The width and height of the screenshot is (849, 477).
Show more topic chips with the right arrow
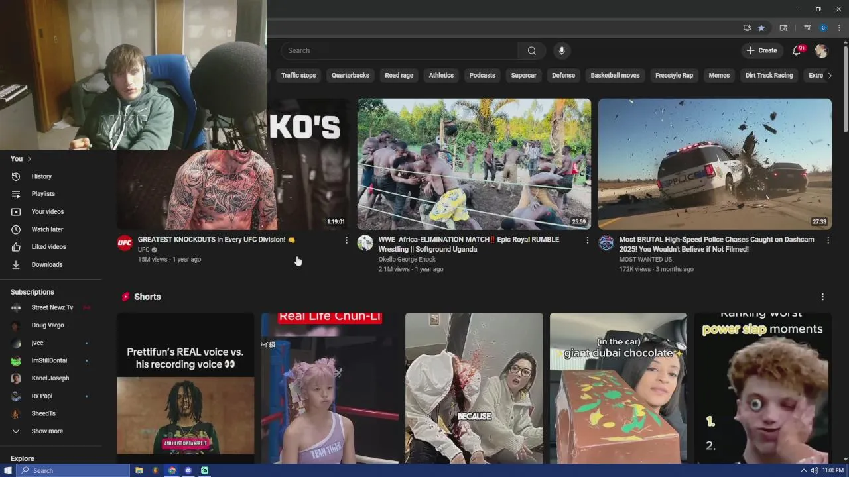point(829,76)
